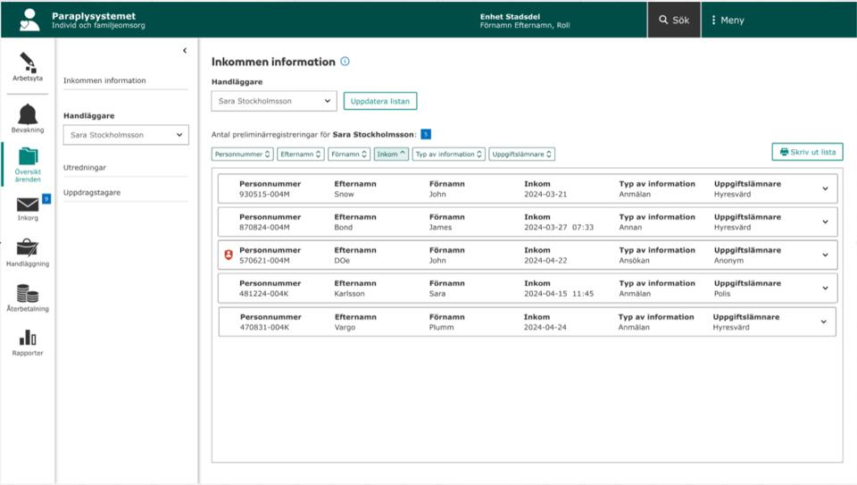Click Enhet Stadsdel header text
The image size is (857, 485).
tap(510, 16)
